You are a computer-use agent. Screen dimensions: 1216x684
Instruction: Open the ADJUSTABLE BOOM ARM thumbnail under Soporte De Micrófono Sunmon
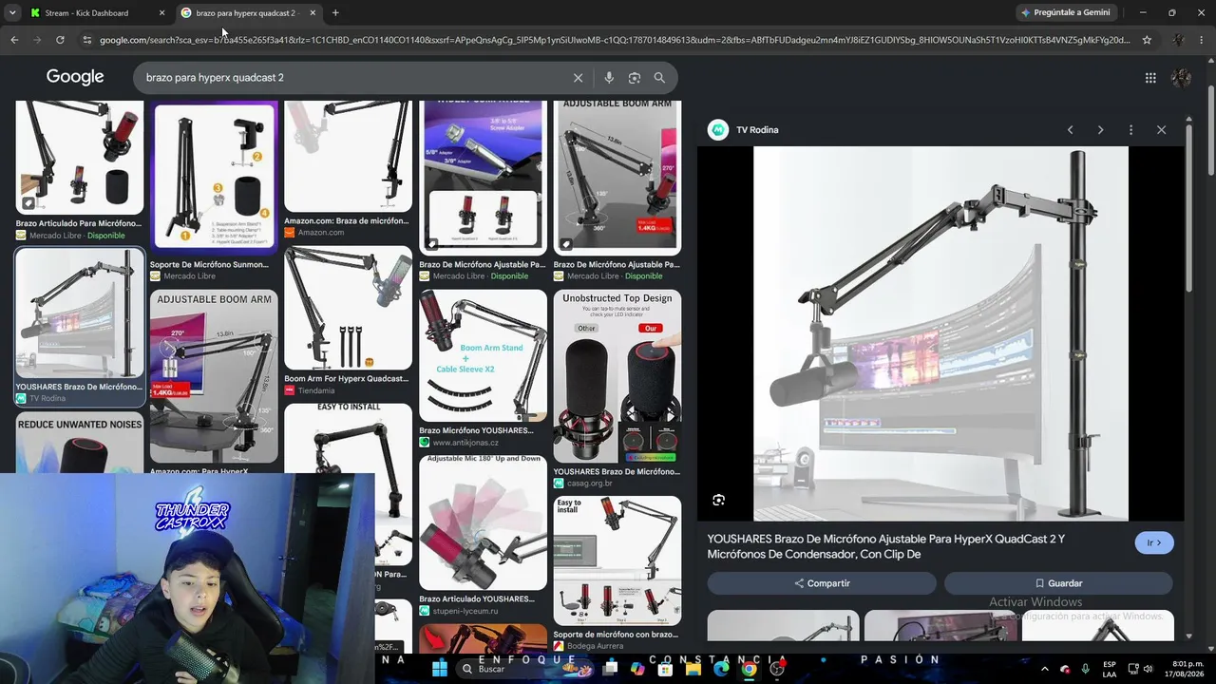click(214, 376)
